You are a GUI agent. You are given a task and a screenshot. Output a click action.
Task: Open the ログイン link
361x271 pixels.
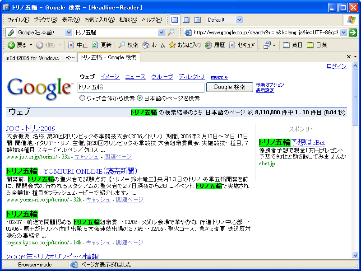tap(337, 66)
